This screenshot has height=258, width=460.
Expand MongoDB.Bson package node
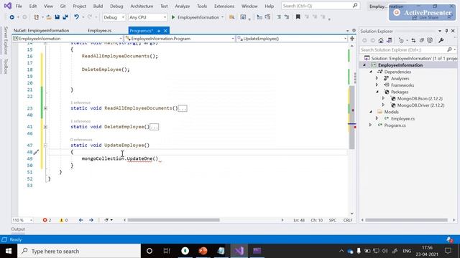point(383,99)
